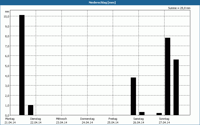This screenshot has height=125, width=200.
Task: Click the 8,0 y-axis value
Action: [7, 36]
